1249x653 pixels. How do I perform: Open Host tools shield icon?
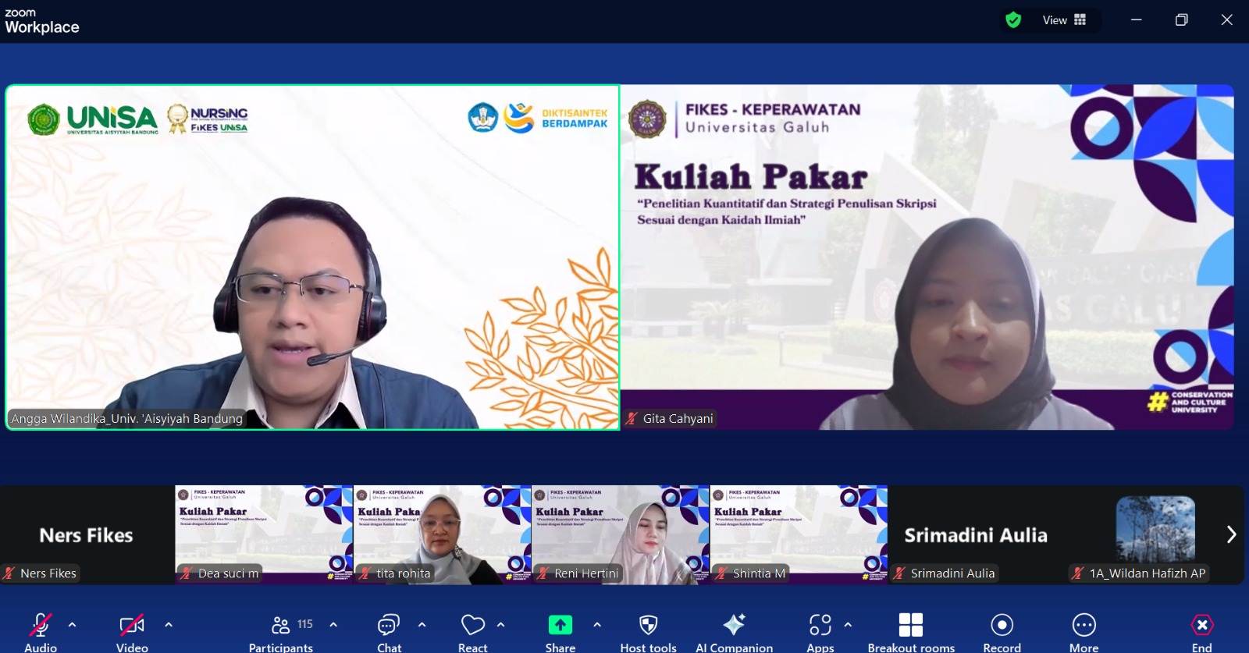(x=648, y=626)
